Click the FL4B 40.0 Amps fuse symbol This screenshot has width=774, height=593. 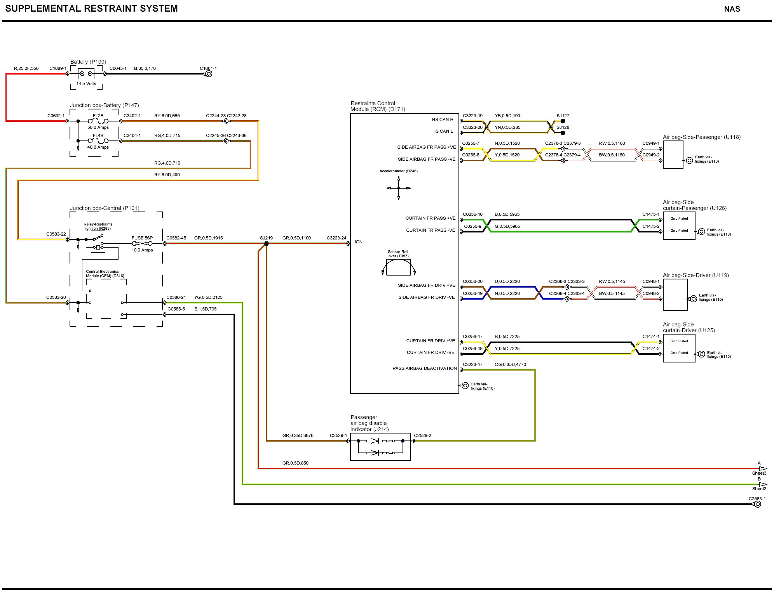pos(98,140)
